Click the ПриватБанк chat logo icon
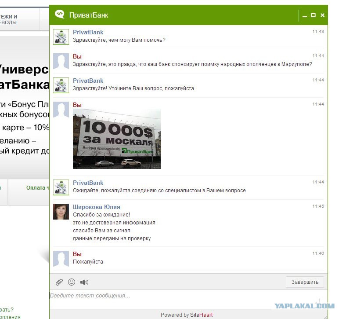This screenshot has width=346, height=319. (x=60, y=14)
